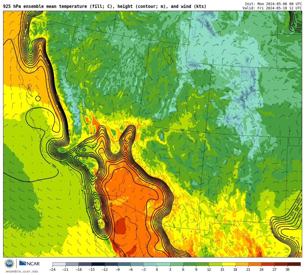Pick the light gray -24 to -21 colorbar swatch
Image resolution: width=305 pixels, height=275 pixels.
59,264
